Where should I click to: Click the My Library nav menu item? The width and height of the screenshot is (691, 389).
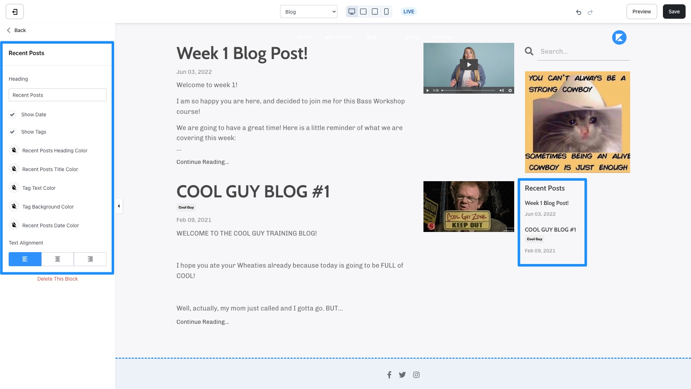338,37
